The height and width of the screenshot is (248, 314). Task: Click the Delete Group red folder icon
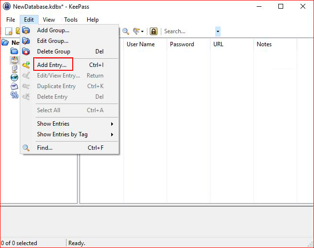[26, 52]
